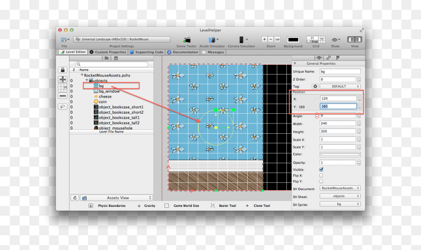Select the lasso tool in left sidebar
421x250 pixels.
pyautogui.click(x=63, y=107)
